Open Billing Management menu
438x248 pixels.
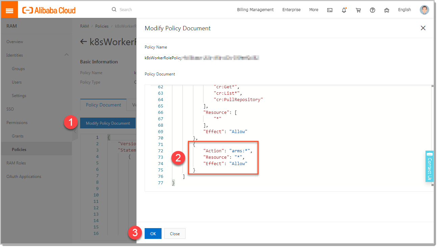pos(255,10)
